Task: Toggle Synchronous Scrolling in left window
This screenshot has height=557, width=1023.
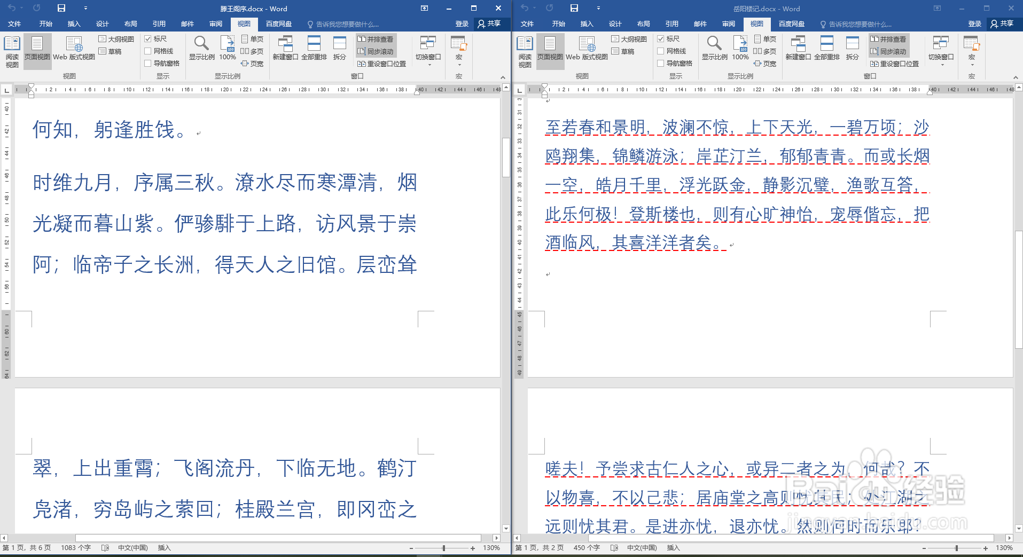Action: [376, 51]
